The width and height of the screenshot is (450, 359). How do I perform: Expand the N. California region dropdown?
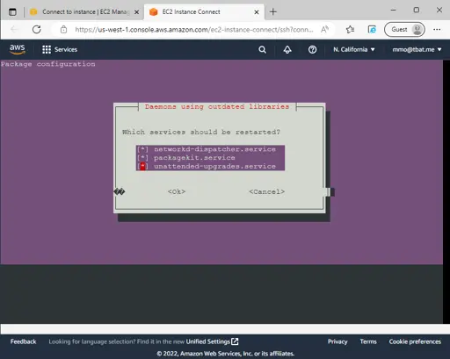(x=354, y=49)
